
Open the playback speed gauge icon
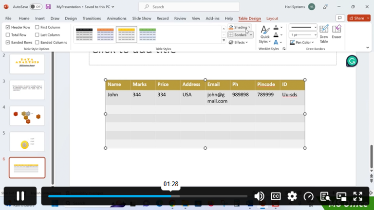(x=308, y=196)
